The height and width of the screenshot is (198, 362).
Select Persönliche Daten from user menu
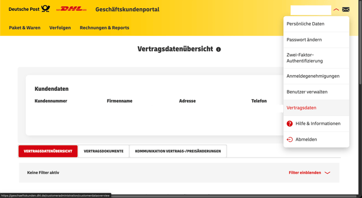coord(316,24)
